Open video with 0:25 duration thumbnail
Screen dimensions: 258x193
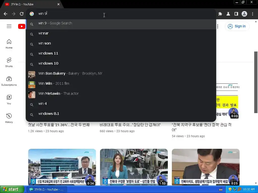pos(206,167)
